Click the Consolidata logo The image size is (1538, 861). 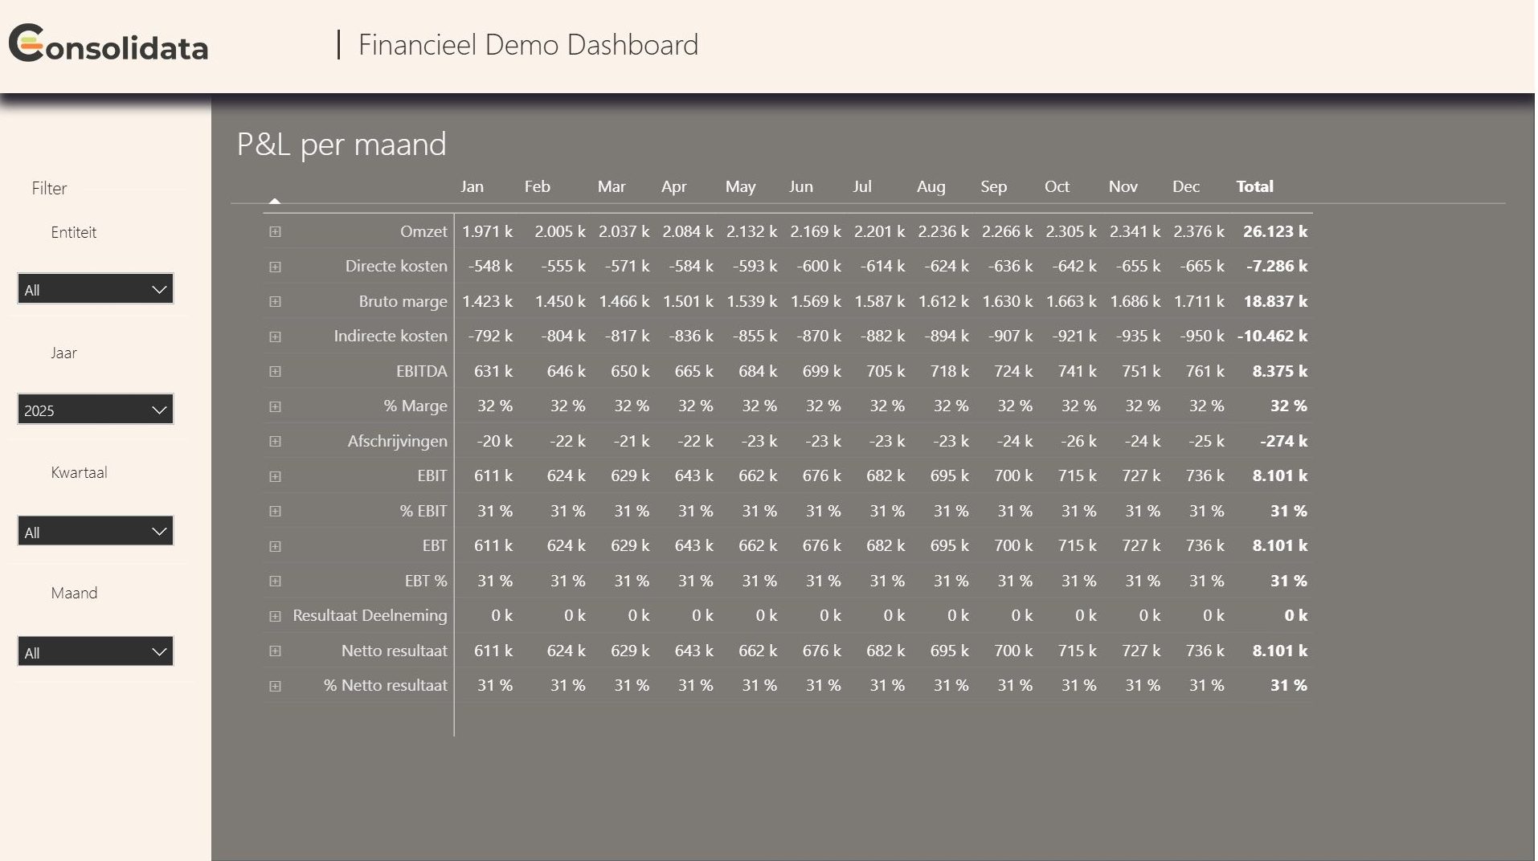coord(108,44)
